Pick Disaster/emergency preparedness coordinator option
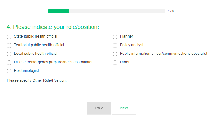 click(9, 62)
